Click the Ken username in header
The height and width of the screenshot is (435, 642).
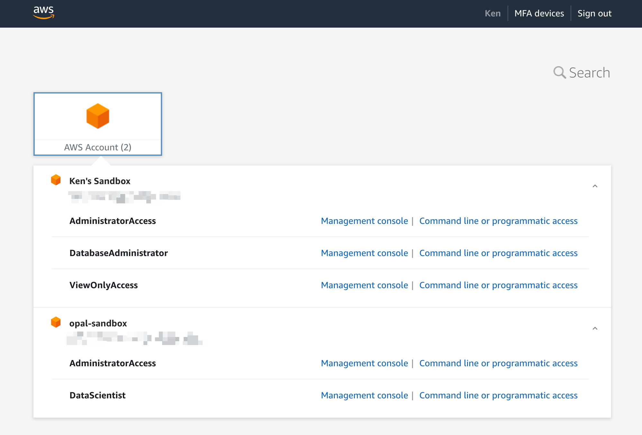tap(492, 13)
